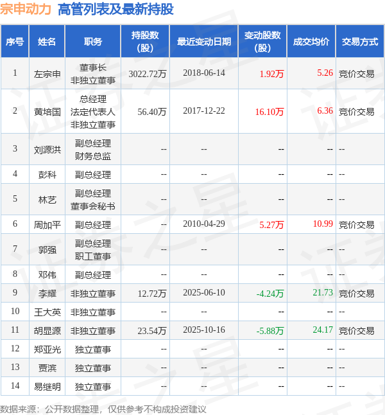Click the name 胡显源
The image size is (385, 415).
point(47,331)
